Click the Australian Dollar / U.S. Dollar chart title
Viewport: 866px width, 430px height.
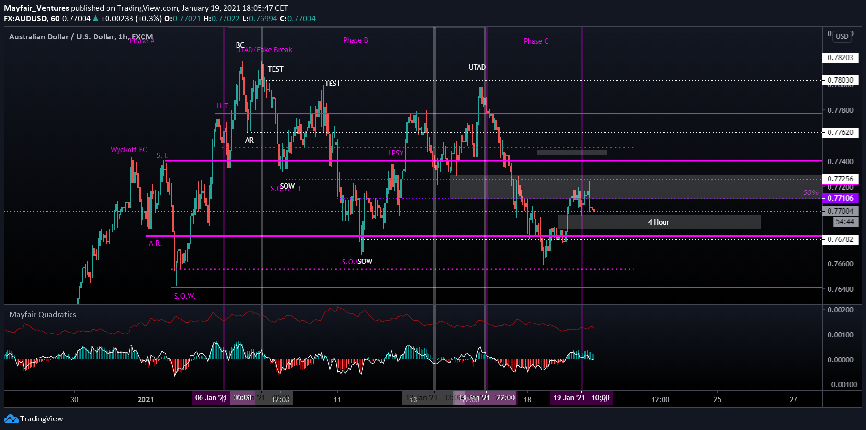81,36
